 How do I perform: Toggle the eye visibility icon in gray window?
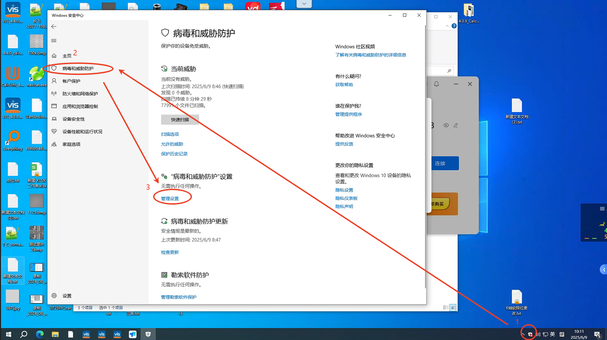[446, 125]
